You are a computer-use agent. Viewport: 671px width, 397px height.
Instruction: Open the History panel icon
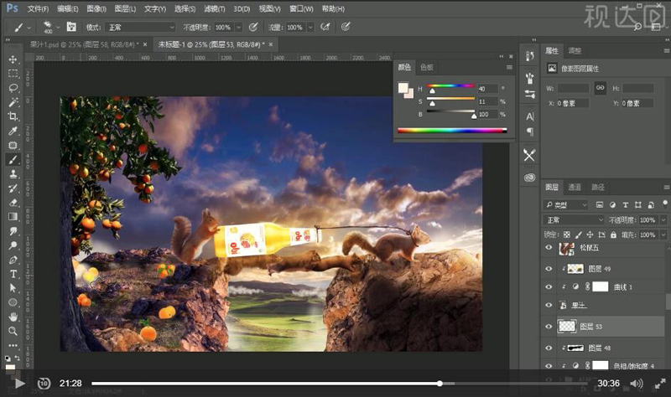coord(530,56)
